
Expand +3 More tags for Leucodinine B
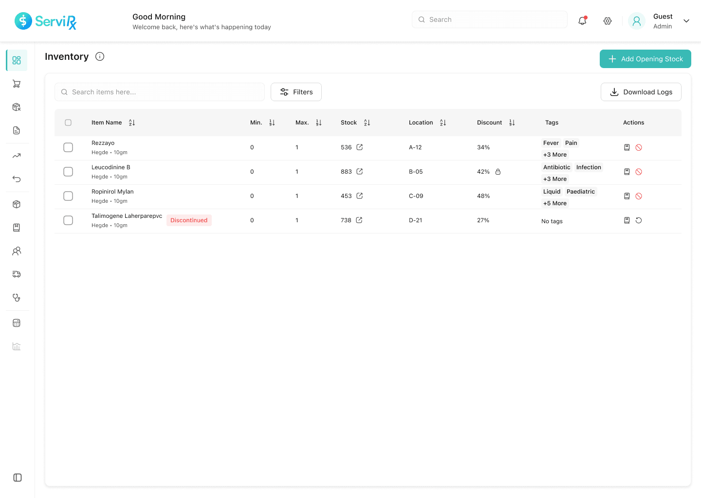[555, 178]
